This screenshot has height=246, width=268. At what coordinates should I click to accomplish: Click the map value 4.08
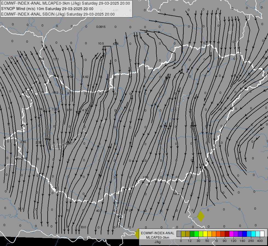point(116,44)
